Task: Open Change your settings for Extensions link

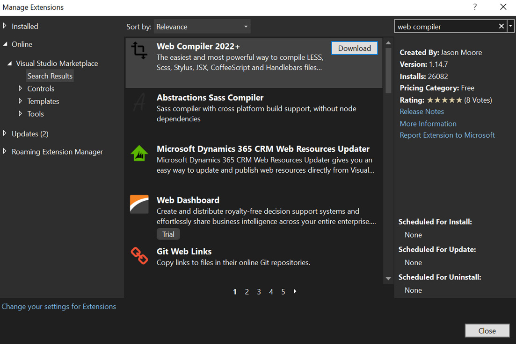Action: pyautogui.click(x=58, y=307)
